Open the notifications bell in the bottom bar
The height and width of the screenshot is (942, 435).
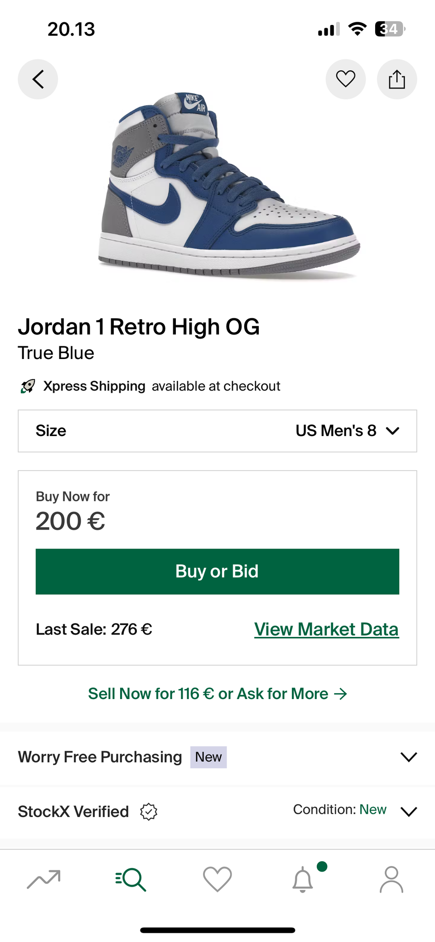point(303,880)
